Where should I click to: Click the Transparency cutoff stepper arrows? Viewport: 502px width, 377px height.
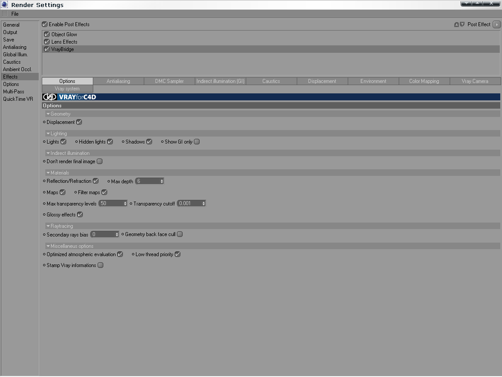pyautogui.click(x=204, y=204)
